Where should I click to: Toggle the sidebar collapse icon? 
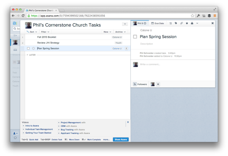[x=15, y=35]
